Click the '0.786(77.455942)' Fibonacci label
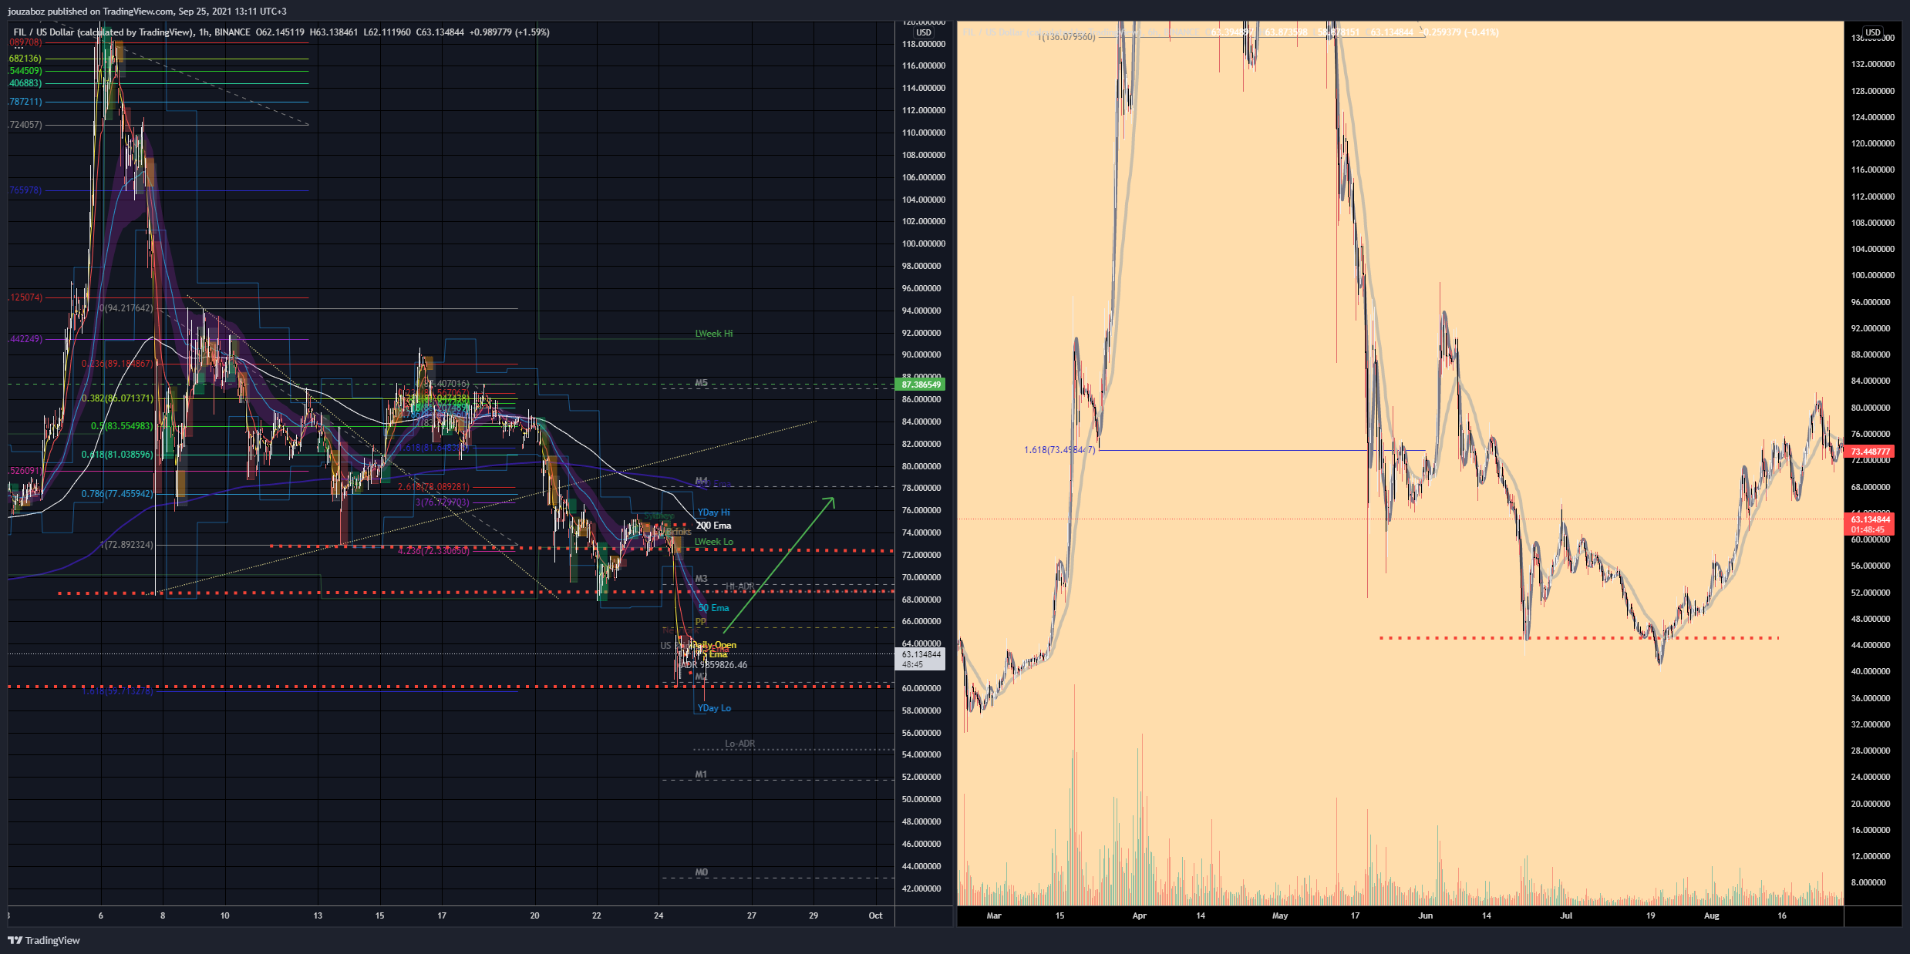The width and height of the screenshot is (1910, 954). pos(117,494)
